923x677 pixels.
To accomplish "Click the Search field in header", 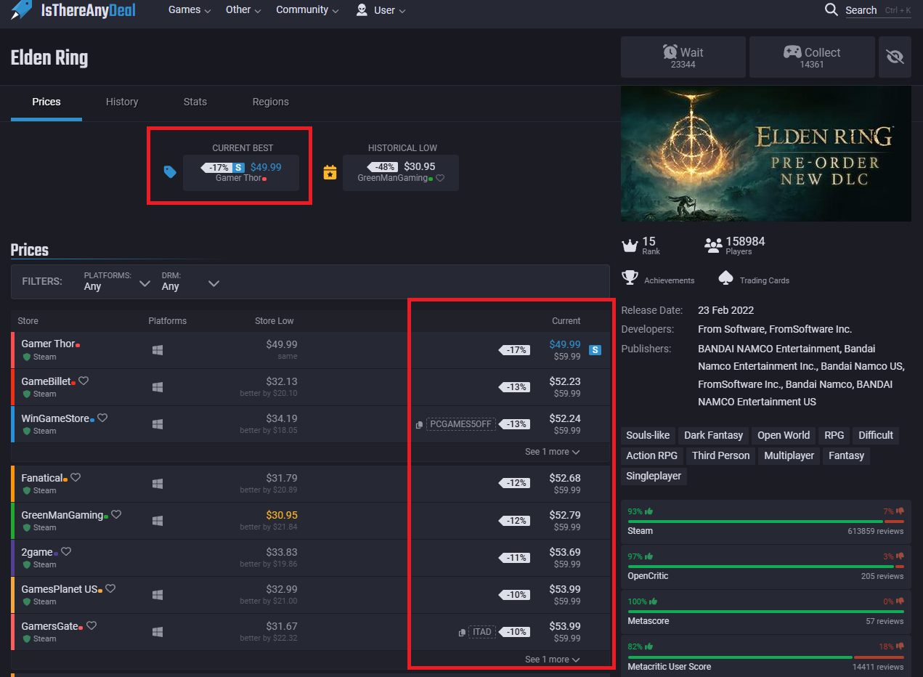I will (x=878, y=10).
